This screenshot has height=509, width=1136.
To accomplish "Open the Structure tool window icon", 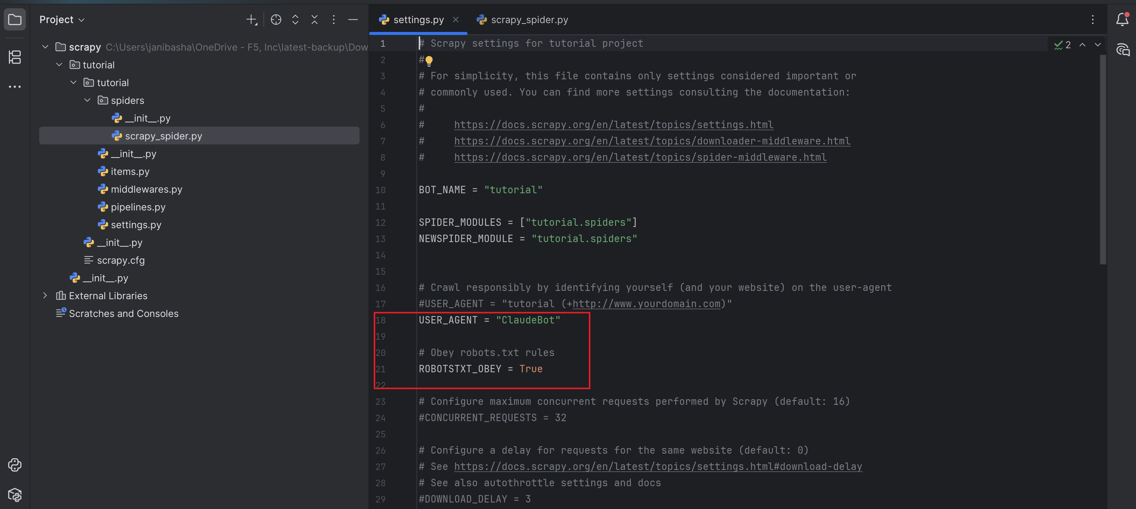I will pyautogui.click(x=14, y=57).
